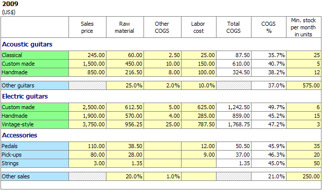The image size is (322, 190).
Task: Click Other sales raw material 20.0%
Action: 125,176
